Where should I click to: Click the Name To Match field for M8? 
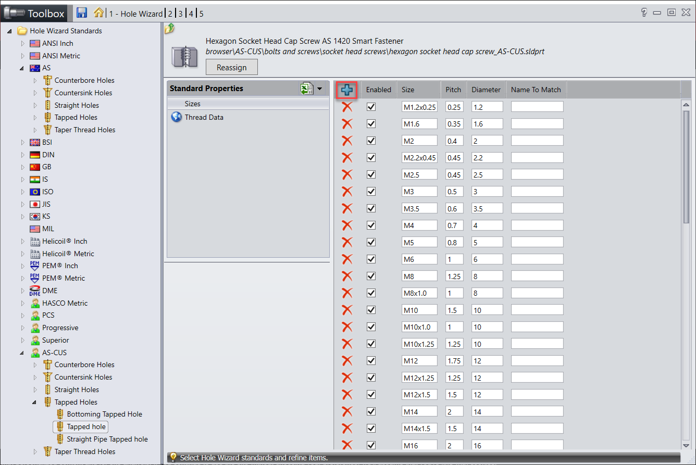pos(537,276)
